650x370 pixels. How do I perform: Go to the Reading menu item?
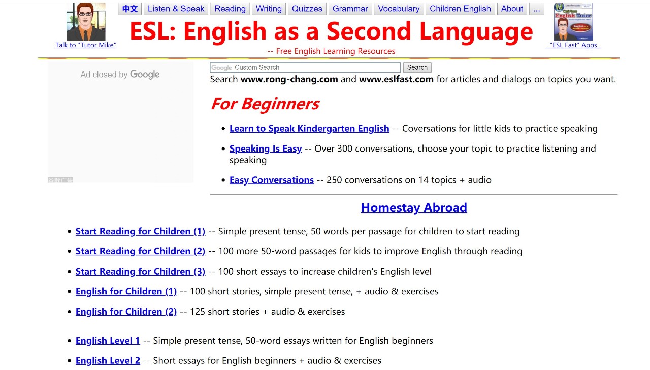(230, 9)
